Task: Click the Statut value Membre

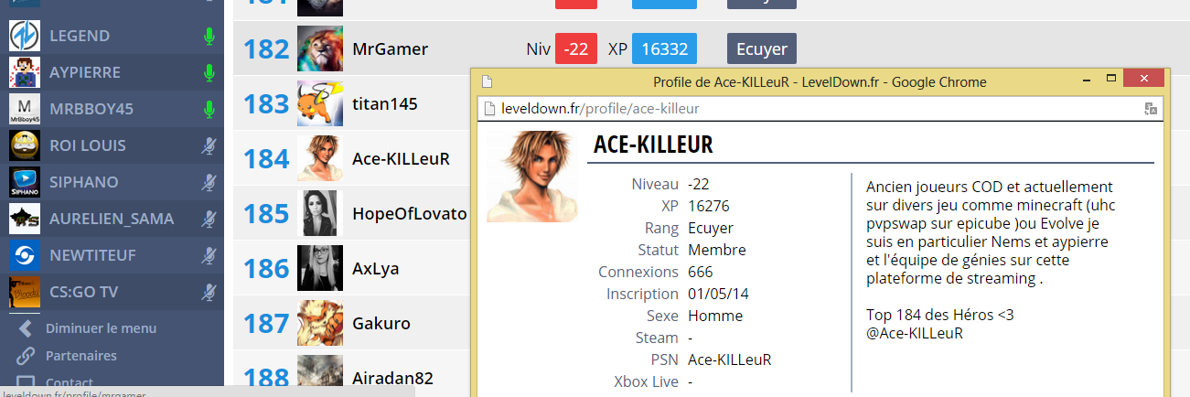Action: tap(717, 250)
